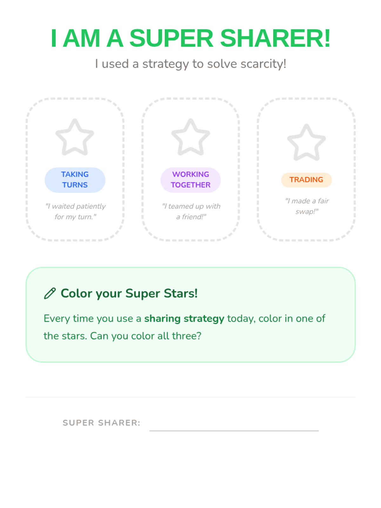Image resolution: width=381 pixels, height=508 pixels.
Task: Select the purple Working Together badge
Action: [x=190, y=180]
